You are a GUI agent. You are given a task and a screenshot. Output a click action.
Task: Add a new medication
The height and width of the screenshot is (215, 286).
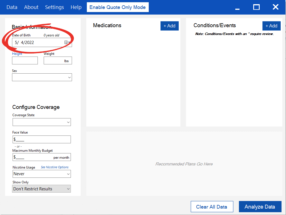pyautogui.click(x=169, y=26)
